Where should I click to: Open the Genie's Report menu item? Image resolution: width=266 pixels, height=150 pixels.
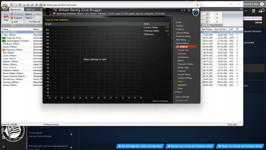pyautogui.click(x=182, y=43)
